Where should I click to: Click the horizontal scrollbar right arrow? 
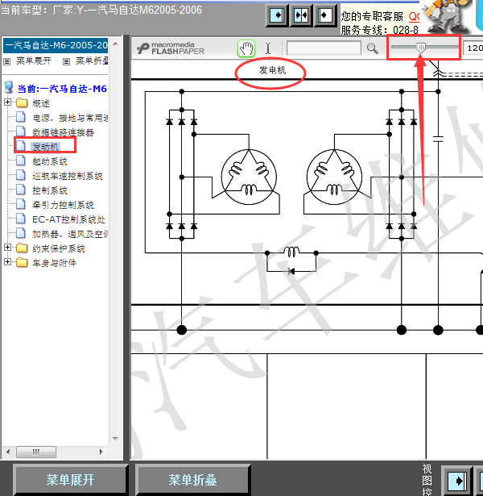[x=101, y=452]
